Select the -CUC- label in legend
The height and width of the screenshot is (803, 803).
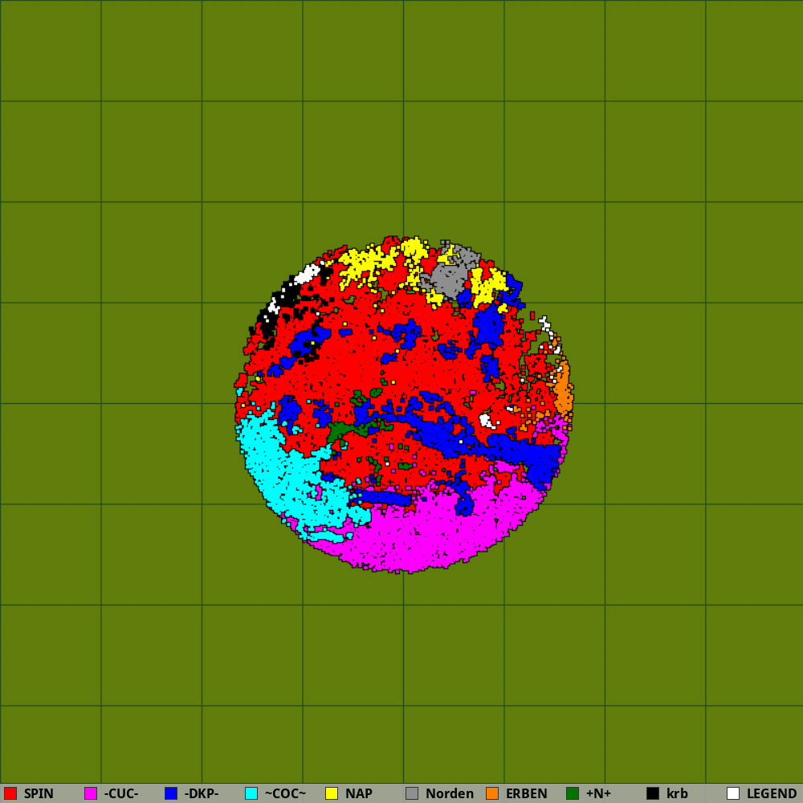(121, 793)
